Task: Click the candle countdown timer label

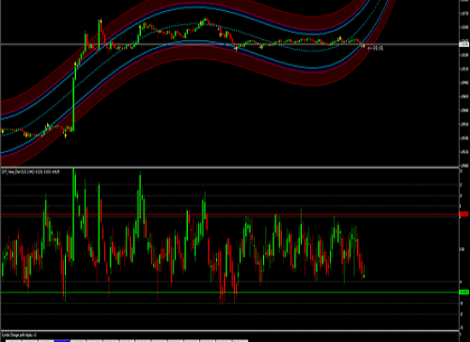Action: 376,48
